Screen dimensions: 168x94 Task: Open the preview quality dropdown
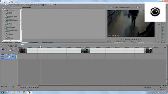coord(131,7)
